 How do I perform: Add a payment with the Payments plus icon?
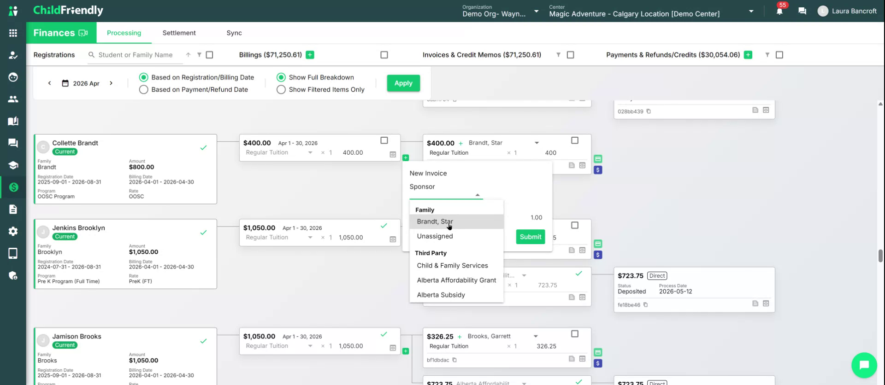pyautogui.click(x=748, y=55)
